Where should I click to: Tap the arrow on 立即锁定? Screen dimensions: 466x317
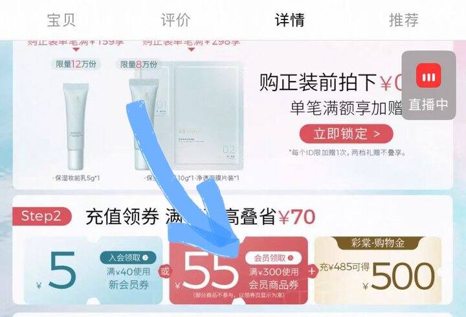377,134
